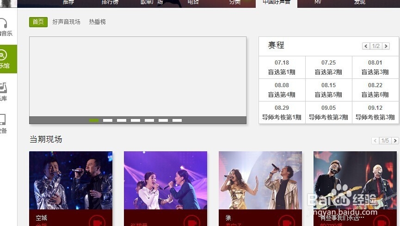The image size is (400, 226).
Task: Open 08.29 导师考核第1期 schedule cell
Action: coord(282,113)
